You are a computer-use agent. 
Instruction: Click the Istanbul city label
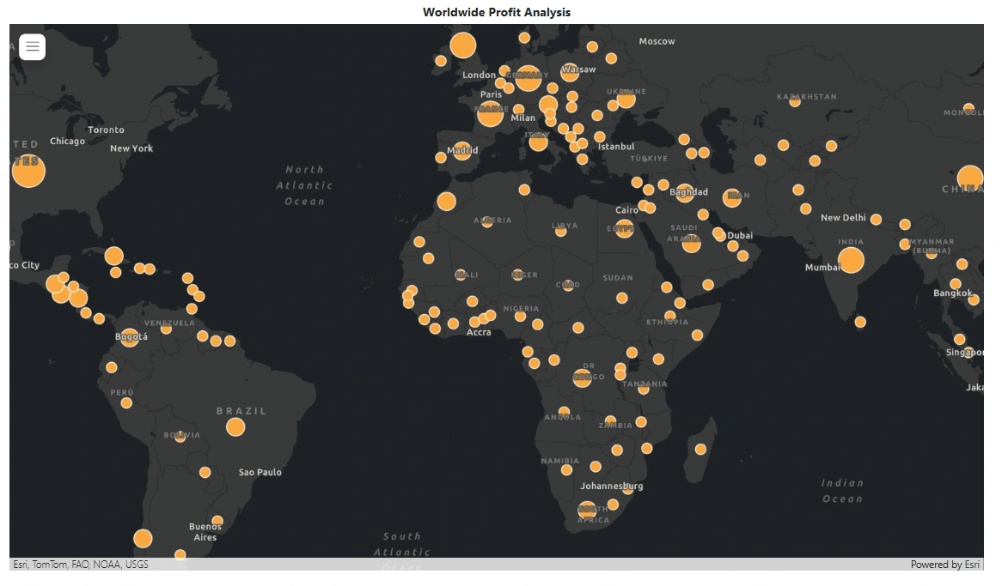[616, 147]
